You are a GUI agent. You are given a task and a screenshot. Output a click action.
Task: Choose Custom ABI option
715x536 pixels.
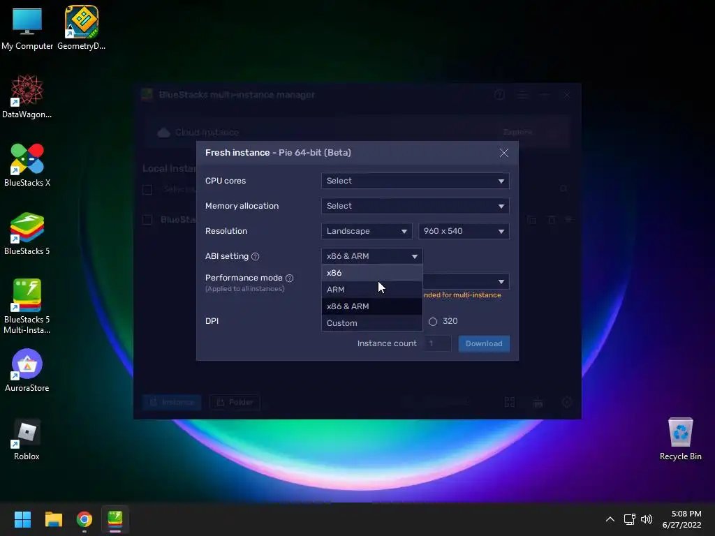point(371,322)
